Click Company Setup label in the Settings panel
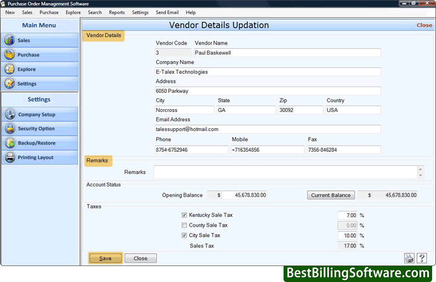 click(x=37, y=114)
